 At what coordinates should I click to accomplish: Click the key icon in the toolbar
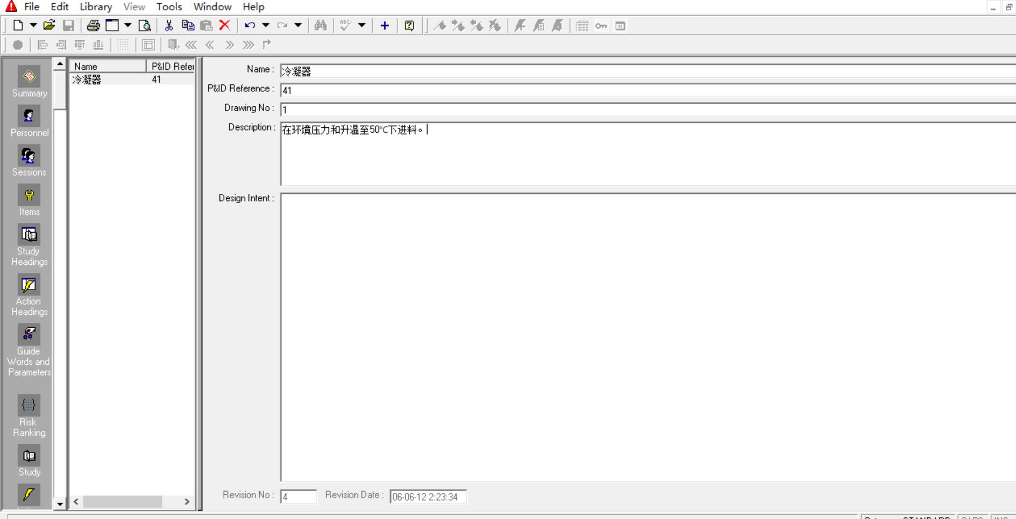(x=601, y=26)
